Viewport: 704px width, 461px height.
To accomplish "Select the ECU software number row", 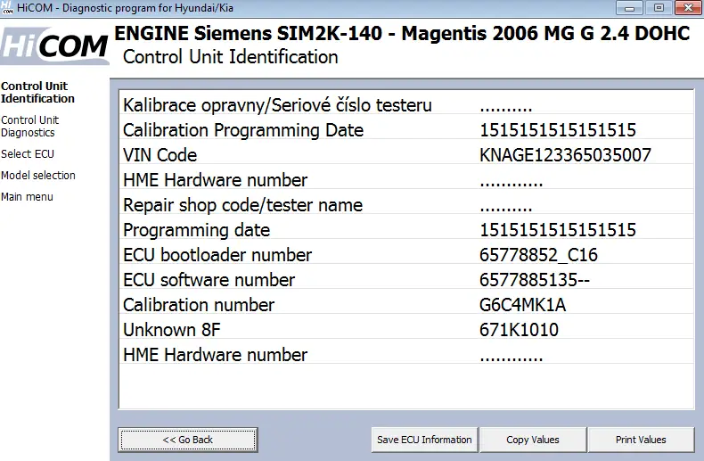I will coord(406,280).
